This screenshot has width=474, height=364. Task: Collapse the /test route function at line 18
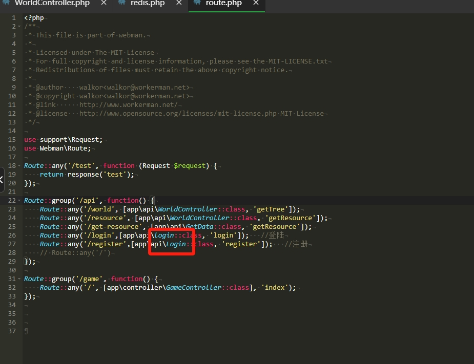tap(19, 165)
